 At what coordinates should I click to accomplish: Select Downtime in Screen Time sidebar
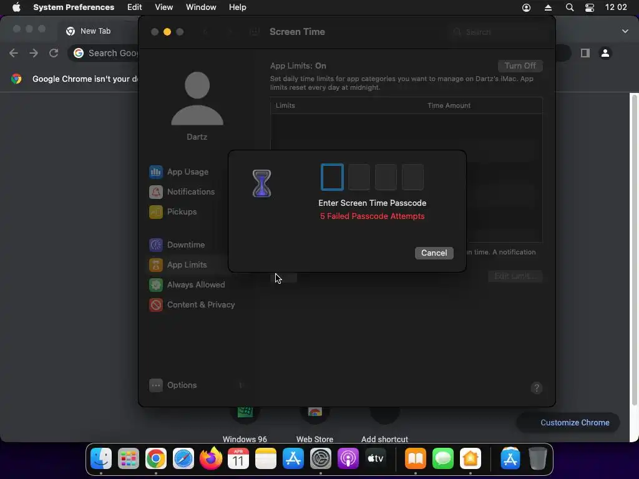[x=177, y=244]
